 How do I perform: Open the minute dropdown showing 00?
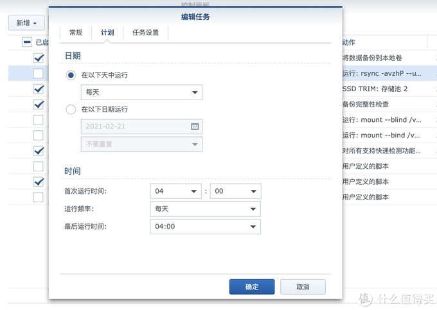235,191
